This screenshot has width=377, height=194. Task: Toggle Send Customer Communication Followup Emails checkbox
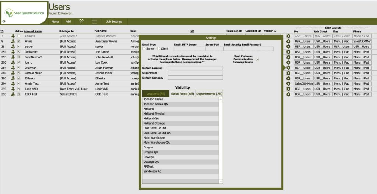pos(257,60)
